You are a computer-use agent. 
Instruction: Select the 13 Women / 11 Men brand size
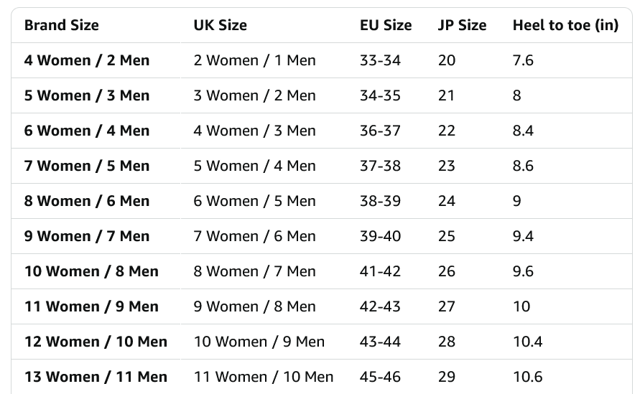pyautogui.click(x=96, y=377)
